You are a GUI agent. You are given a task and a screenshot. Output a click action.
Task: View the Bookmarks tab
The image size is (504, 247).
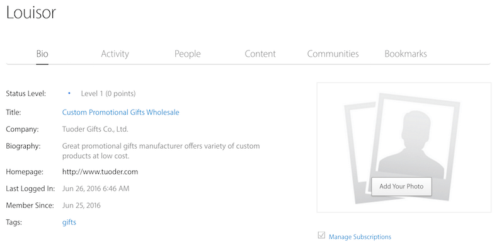[x=406, y=54]
